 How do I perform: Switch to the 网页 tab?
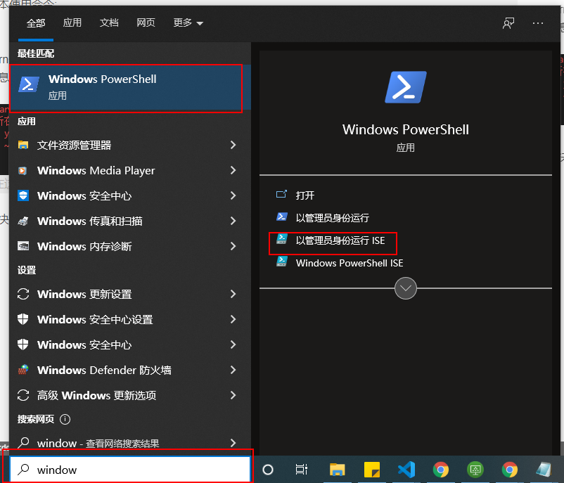146,23
